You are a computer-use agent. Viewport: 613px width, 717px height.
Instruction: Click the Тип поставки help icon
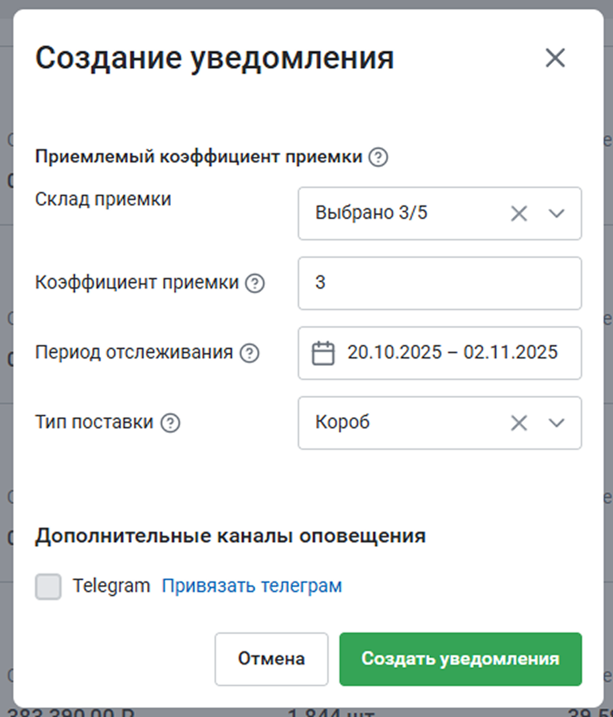tap(171, 423)
